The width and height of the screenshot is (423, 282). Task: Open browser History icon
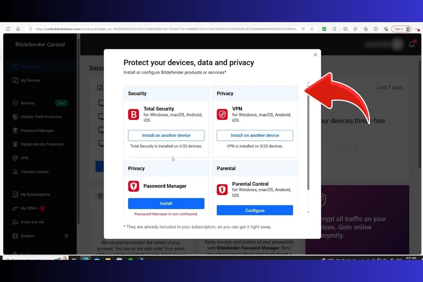click(376, 29)
